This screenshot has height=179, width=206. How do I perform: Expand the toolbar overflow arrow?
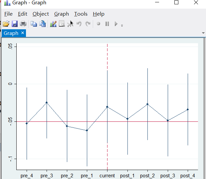click(122, 26)
